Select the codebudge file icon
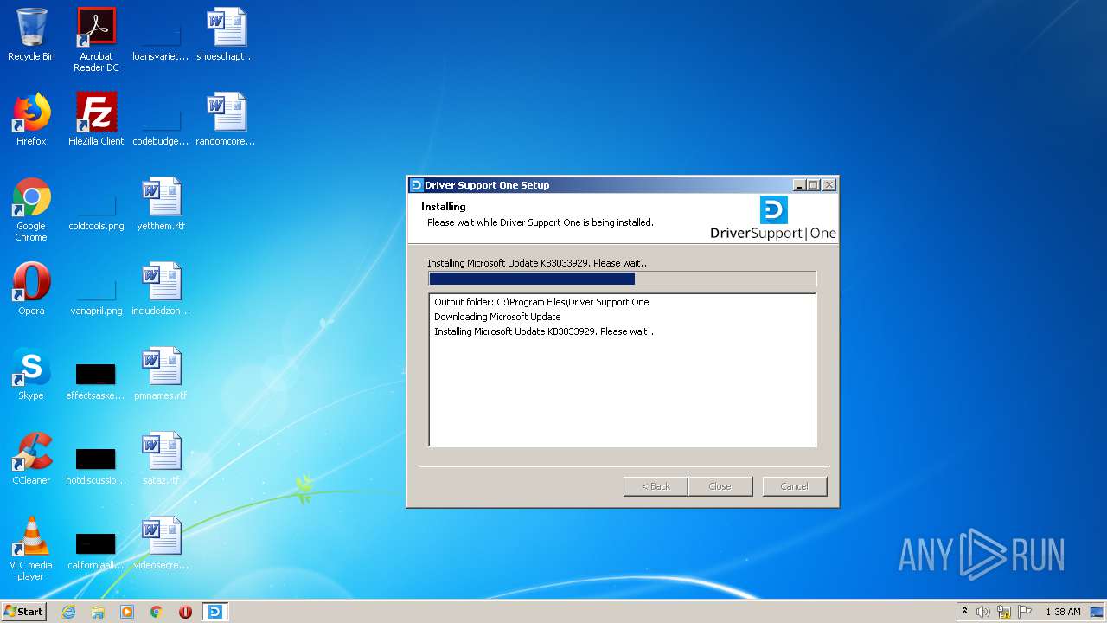1107x623 pixels. click(161, 119)
